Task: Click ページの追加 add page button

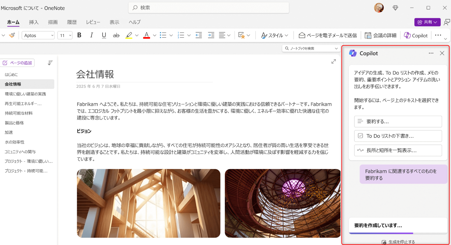Action: coord(18,63)
